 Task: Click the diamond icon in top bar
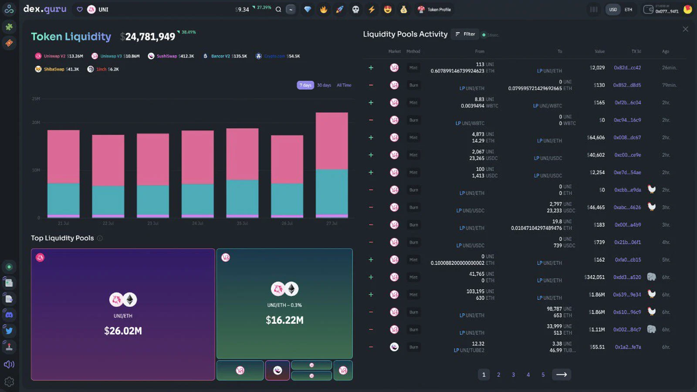(308, 9)
